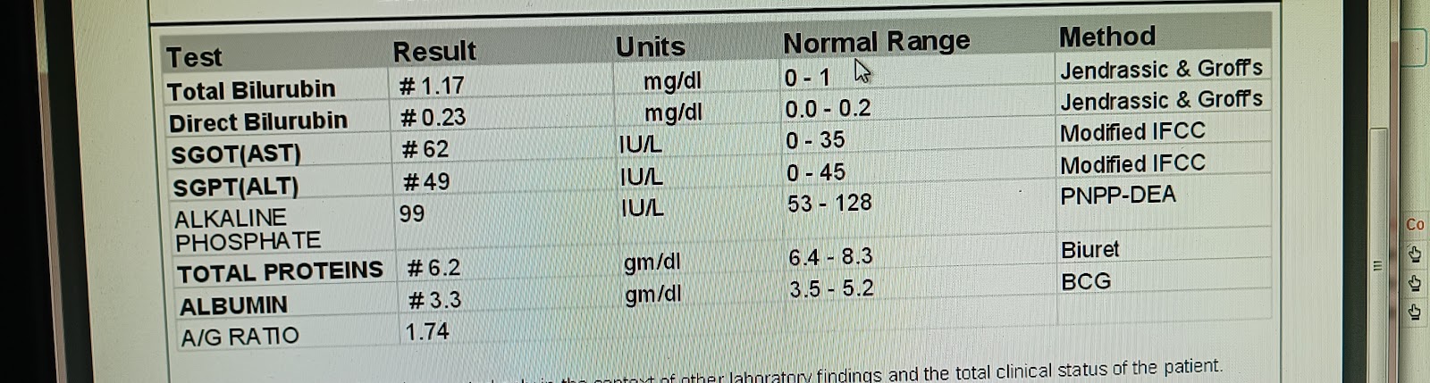Click the 'Test' column header
This screenshot has width=1430, height=383.
(194, 57)
